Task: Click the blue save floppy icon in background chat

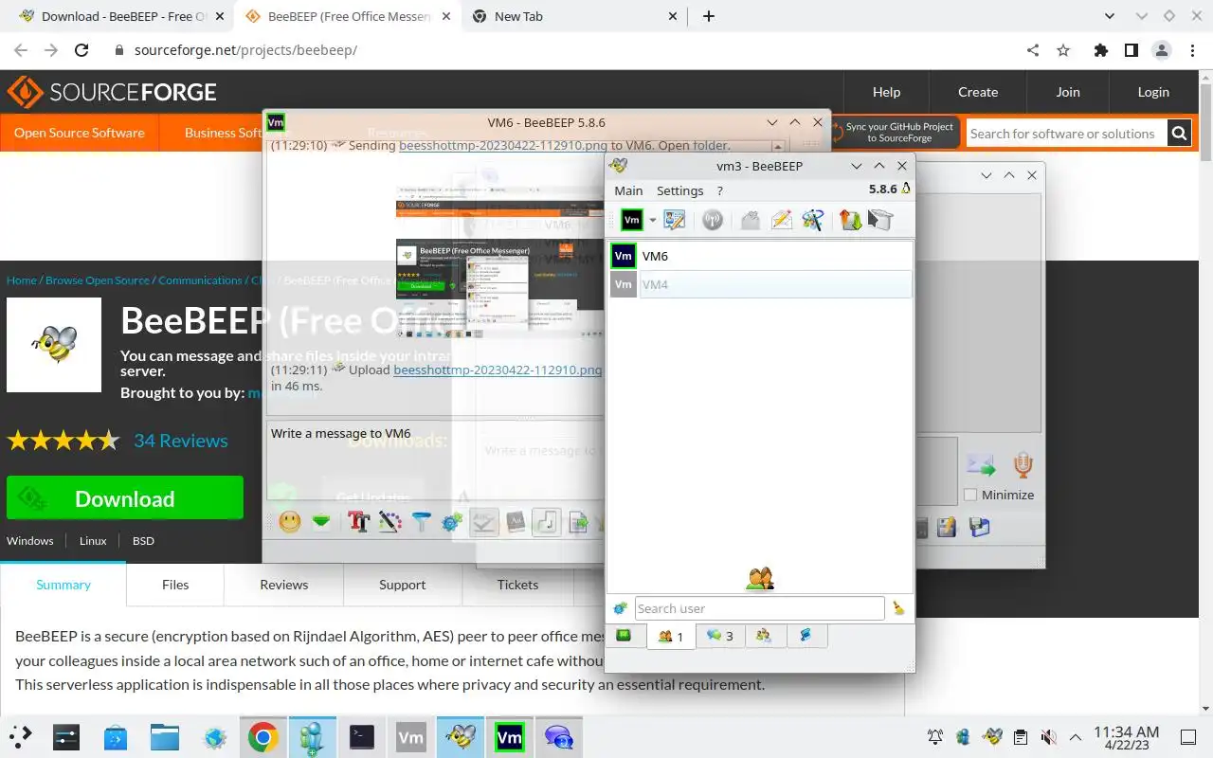Action: (x=979, y=527)
